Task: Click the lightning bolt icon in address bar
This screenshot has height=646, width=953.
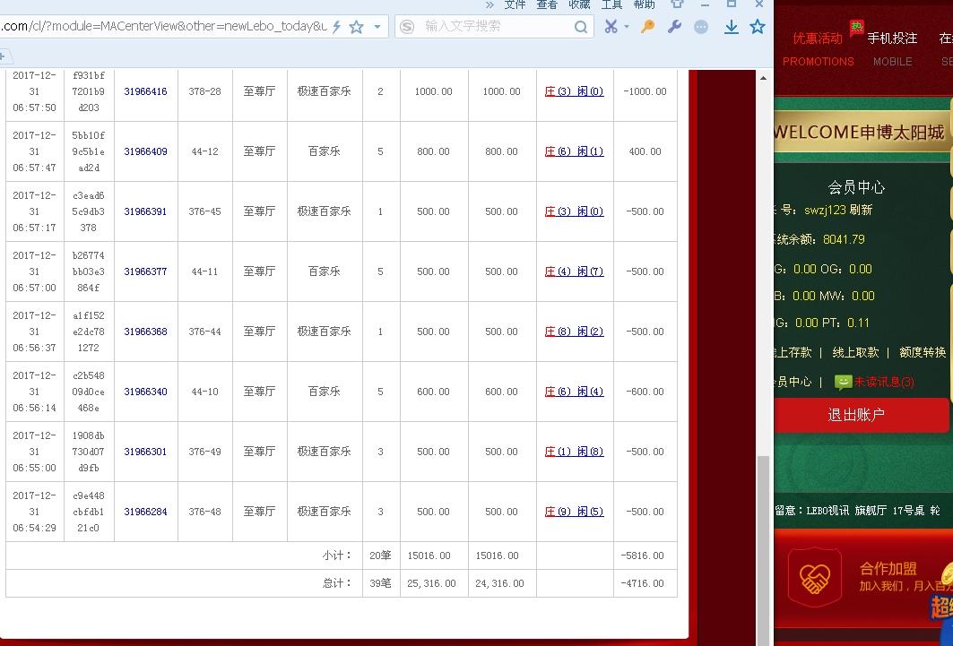Action: pyautogui.click(x=335, y=28)
